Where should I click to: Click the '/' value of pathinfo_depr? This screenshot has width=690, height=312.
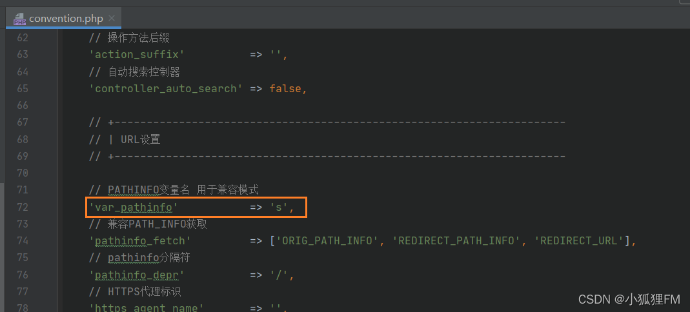[279, 275]
